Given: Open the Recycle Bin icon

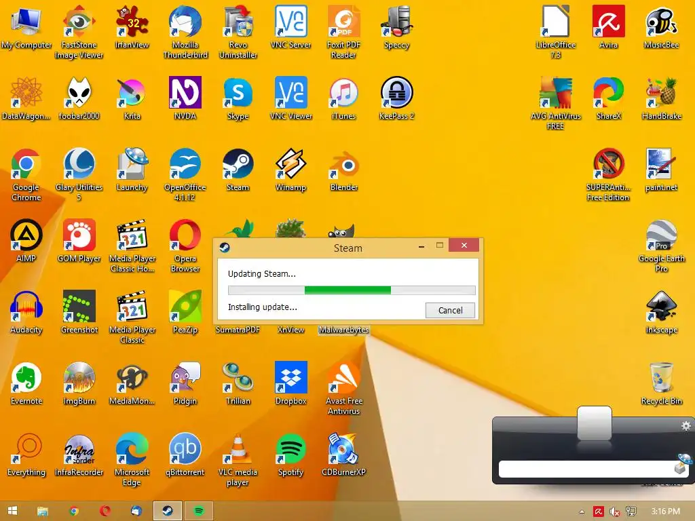Looking at the screenshot, I should (661, 384).
